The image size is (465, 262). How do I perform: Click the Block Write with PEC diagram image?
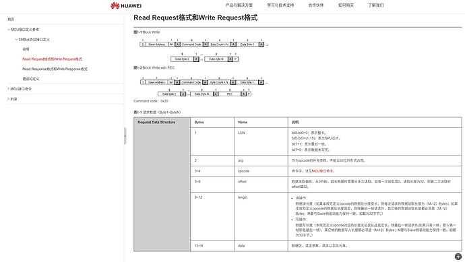coord(204,87)
